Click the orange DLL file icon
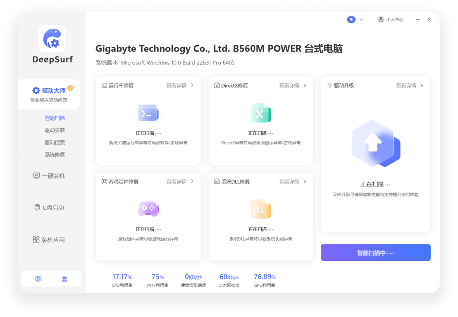The height and width of the screenshot is (317, 458). [x=261, y=209]
